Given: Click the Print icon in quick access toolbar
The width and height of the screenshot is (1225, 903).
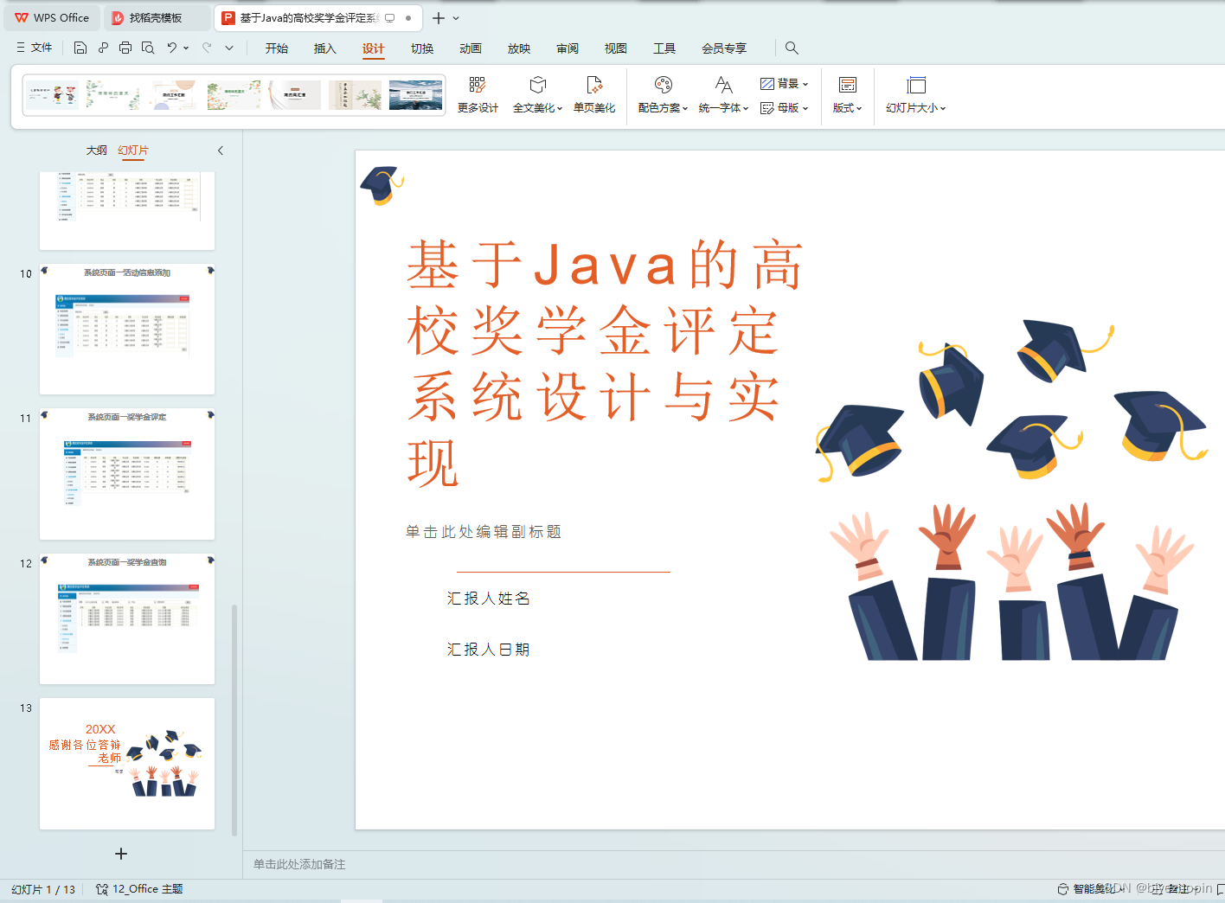Looking at the screenshot, I should pos(125,48).
